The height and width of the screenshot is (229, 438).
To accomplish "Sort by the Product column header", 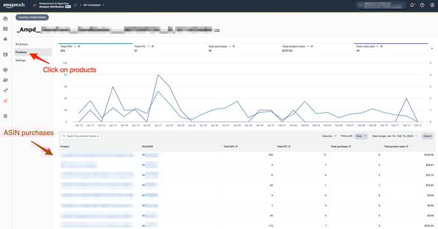I will (65, 147).
